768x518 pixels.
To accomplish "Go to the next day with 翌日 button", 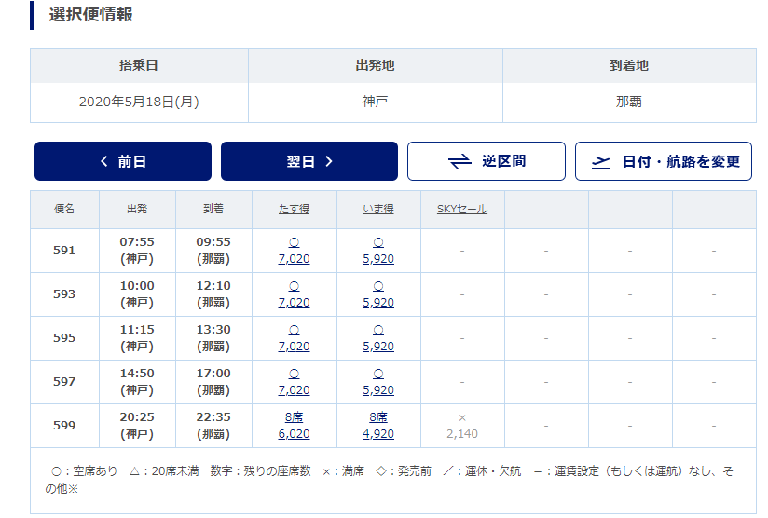I will (309, 161).
